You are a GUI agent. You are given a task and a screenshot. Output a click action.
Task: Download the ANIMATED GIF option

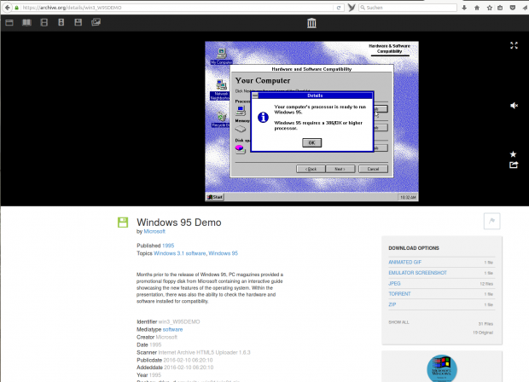coord(404,262)
